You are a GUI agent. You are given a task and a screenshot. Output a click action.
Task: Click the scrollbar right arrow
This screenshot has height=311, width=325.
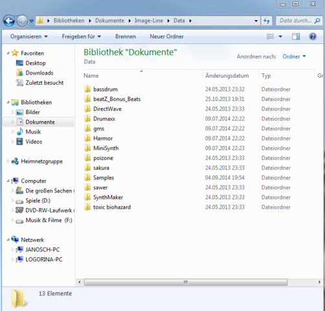click(x=319, y=282)
